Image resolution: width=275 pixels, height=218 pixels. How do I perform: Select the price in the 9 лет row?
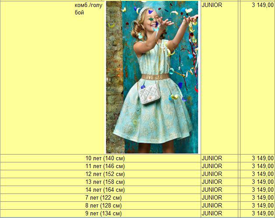(x=263, y=214)
